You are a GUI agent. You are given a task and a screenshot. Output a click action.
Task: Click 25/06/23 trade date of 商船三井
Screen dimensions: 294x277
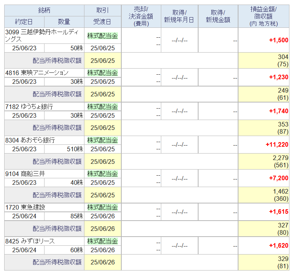tap(24, 183)
